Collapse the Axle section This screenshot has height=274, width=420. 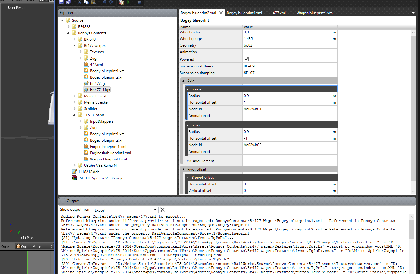tap(183, 81)
